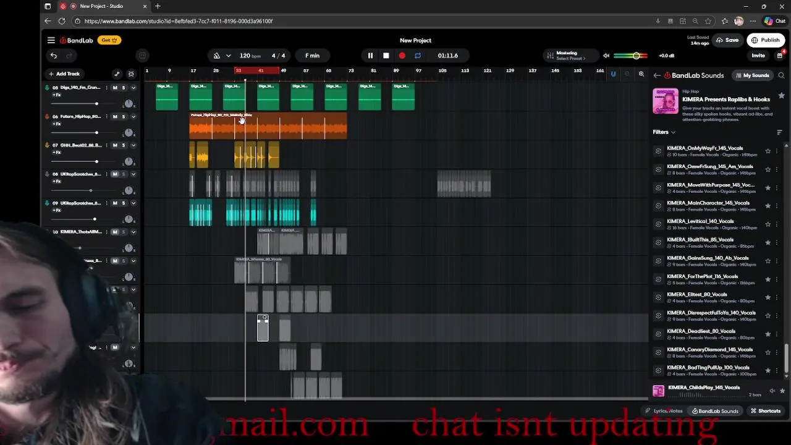Click the track 06 red microphone icon
Viewport: 791px width, 445px height.
47,117
